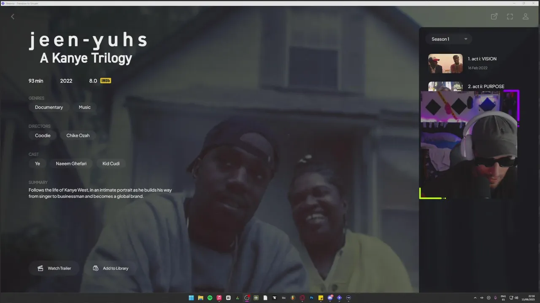Open director Coodie's page
Viewport: 540px width, 303px height.
(43, 136)
